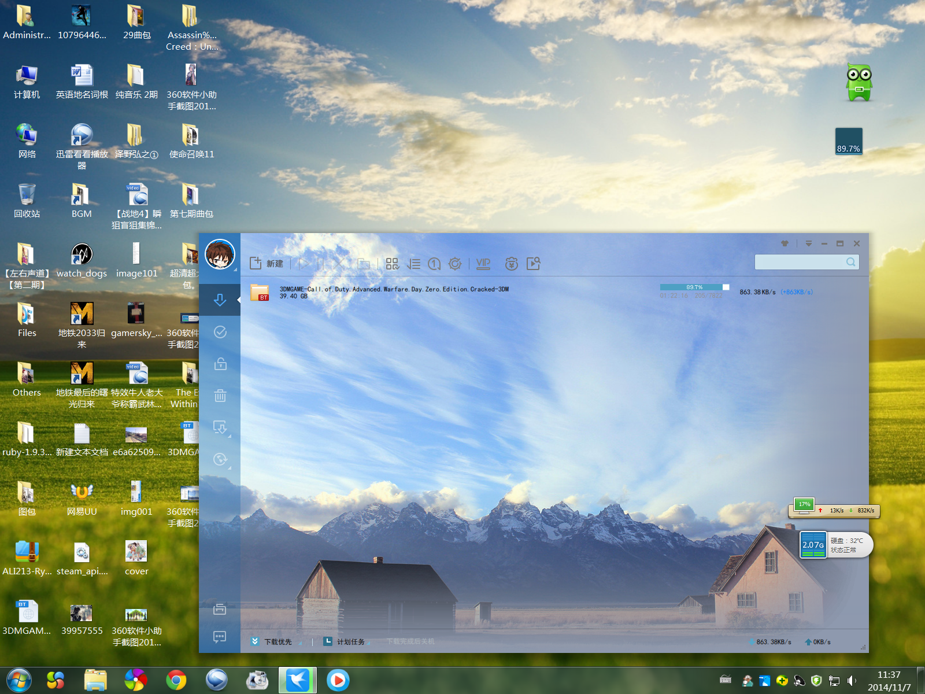Open the 计划任务 scheduled task dropdown
Screen dimensions: 925x694
tap(346, 642)
